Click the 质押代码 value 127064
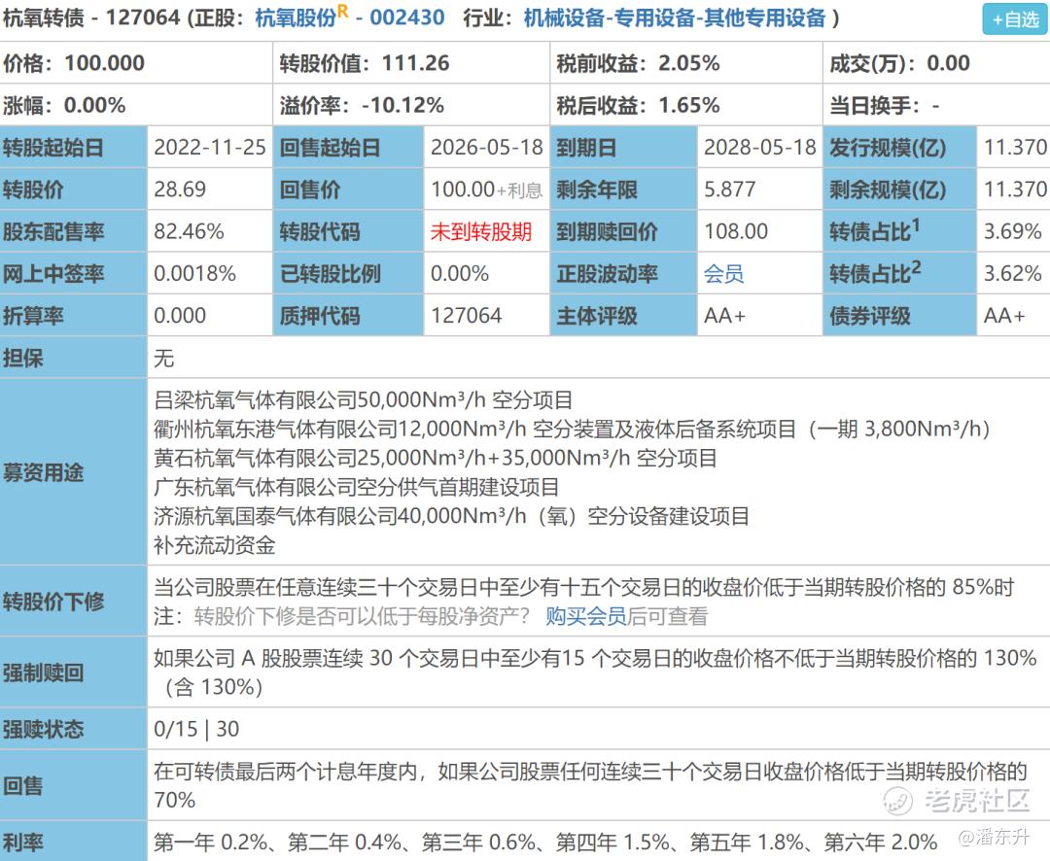1050x861 pixels. pos(466,315)
